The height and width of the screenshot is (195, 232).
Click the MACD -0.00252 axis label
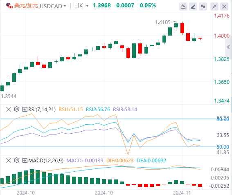(x=219, y=186)
